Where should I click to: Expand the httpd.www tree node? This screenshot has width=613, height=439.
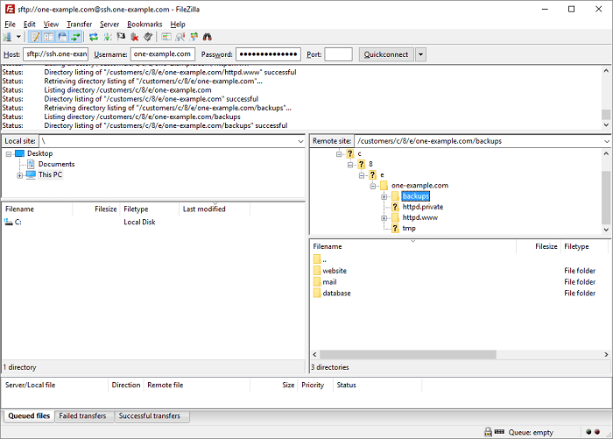click(x=384, y=218)
